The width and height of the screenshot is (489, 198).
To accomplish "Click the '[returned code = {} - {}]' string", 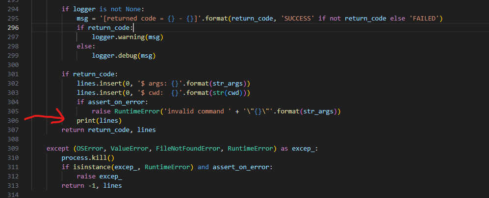I will pyautogui.click(x=151, y=19).
